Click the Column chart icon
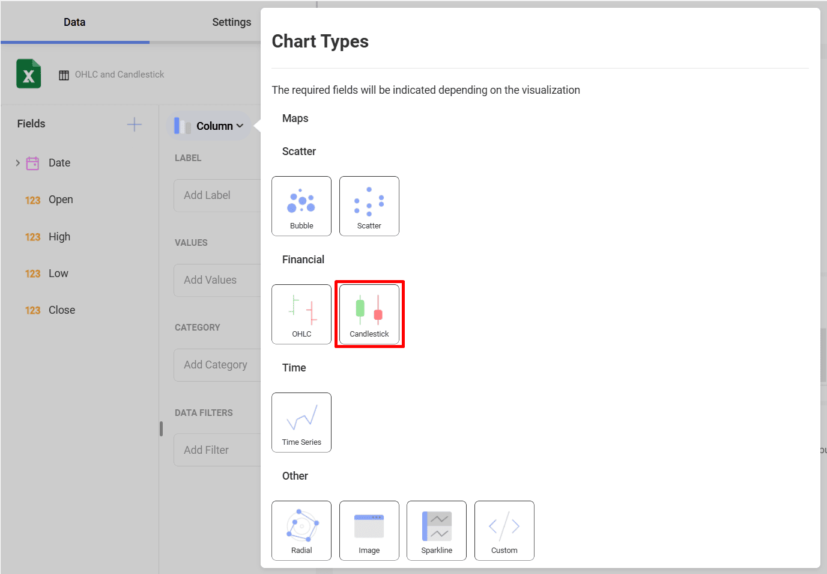 pyautogui.click(x=182, y=126)
